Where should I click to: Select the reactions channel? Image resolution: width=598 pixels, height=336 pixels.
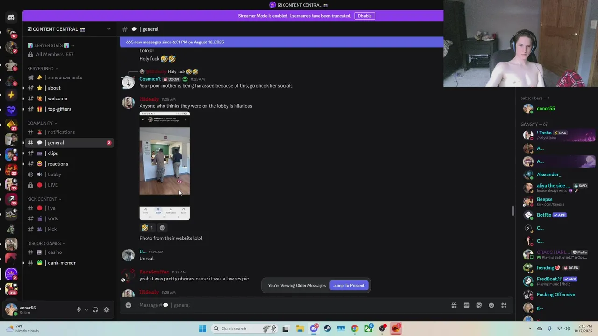(x=69, y=164)
